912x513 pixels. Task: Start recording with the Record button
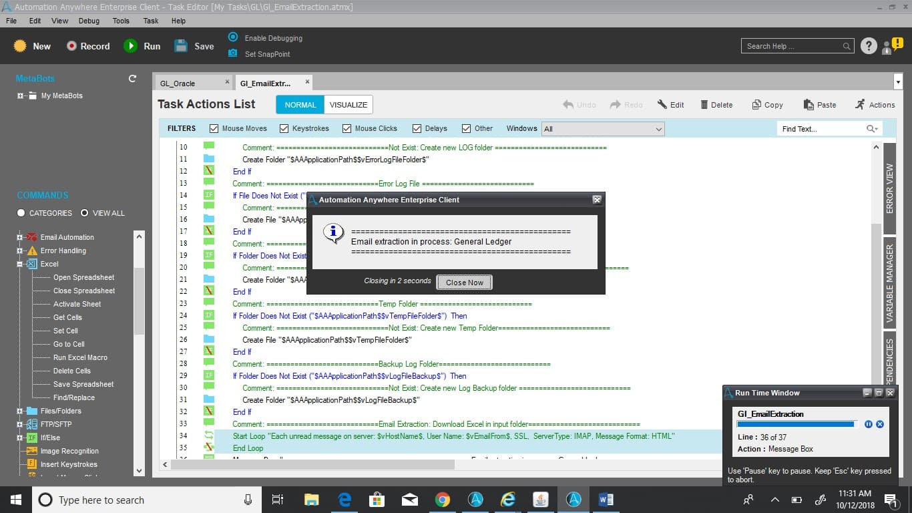(x=88, y=46)
